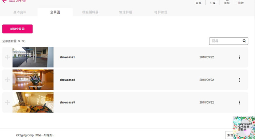Expand the 繁體 language dropdown
Viewport: 255px width, 140px height.
coord(229,135)
